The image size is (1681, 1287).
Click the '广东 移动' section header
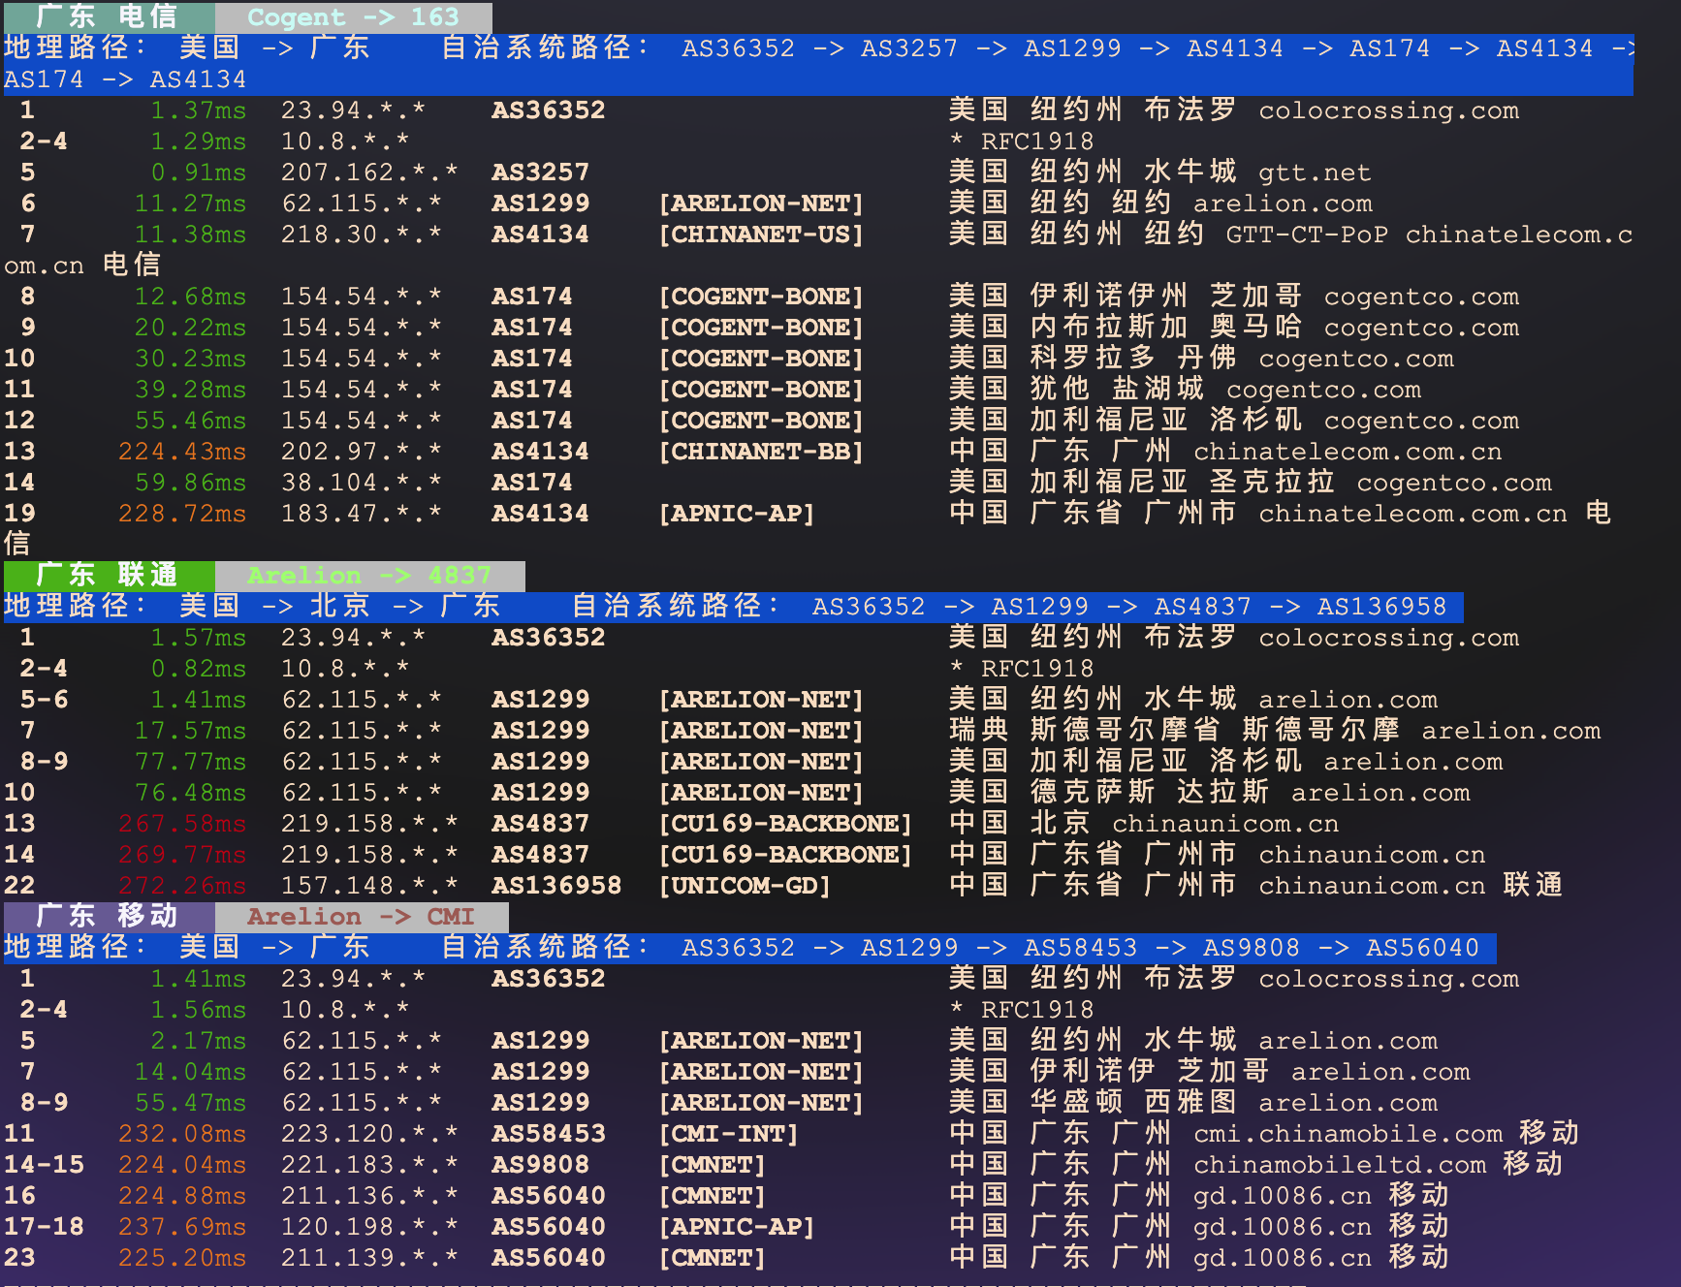pos(108,916)
